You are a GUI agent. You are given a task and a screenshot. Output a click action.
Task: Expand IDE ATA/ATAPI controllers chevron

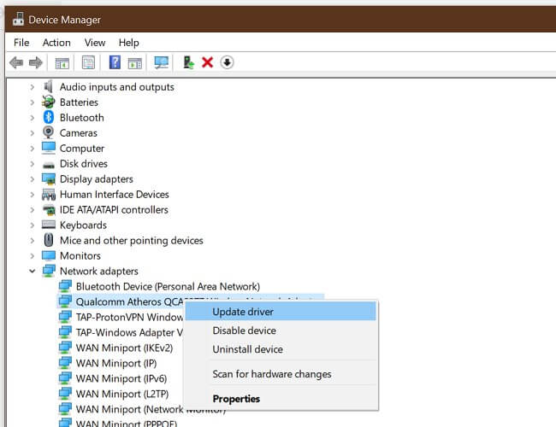pos(33,209)
